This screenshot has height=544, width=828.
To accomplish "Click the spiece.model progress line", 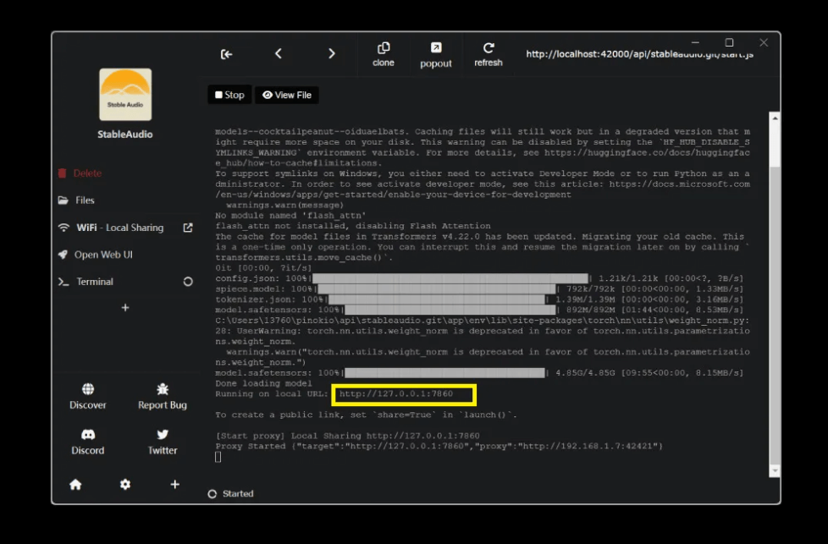I will point(479,289).
